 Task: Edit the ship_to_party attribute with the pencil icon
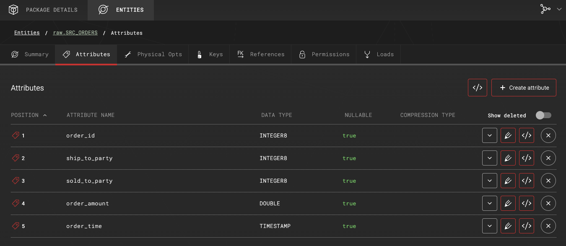508,158
